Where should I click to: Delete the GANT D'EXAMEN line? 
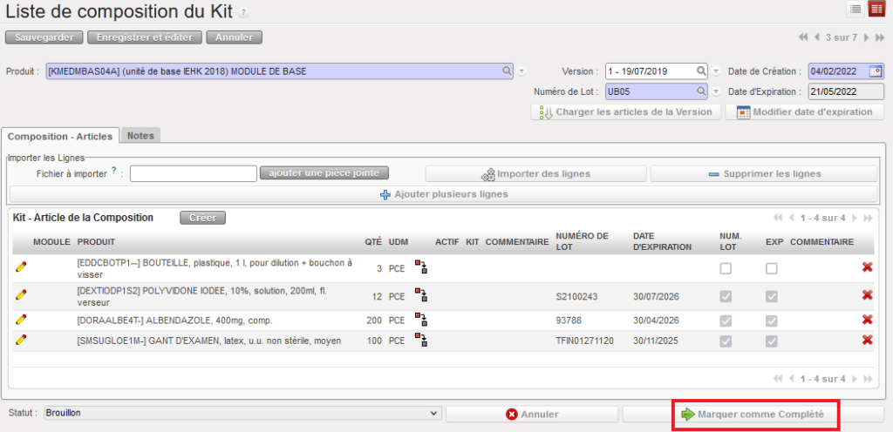tap(867, 340)
